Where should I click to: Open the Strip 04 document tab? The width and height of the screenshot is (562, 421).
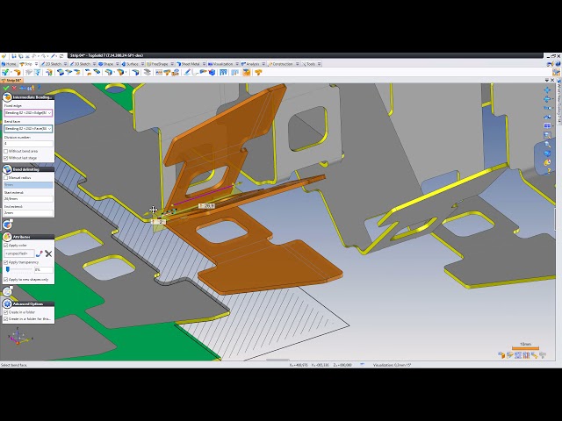pos(13,80)
